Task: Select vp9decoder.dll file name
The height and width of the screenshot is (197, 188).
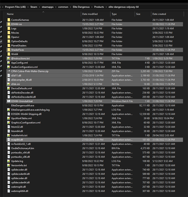Action: 19,178
